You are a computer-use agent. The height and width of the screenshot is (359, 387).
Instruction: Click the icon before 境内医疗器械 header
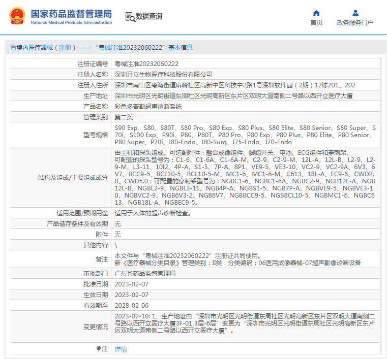[x=12, y=48]
